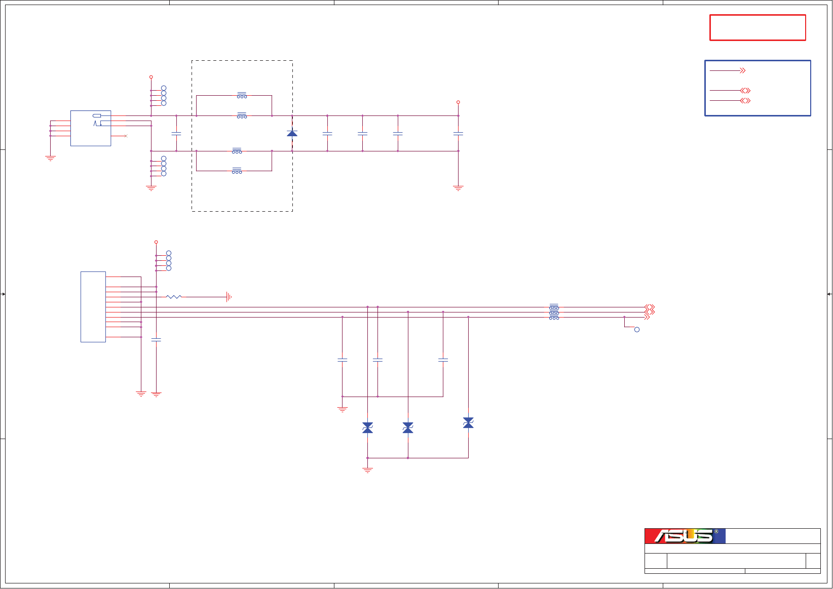Select power symbol above lower connector test points
833x589 pixels.
point(156,242)
